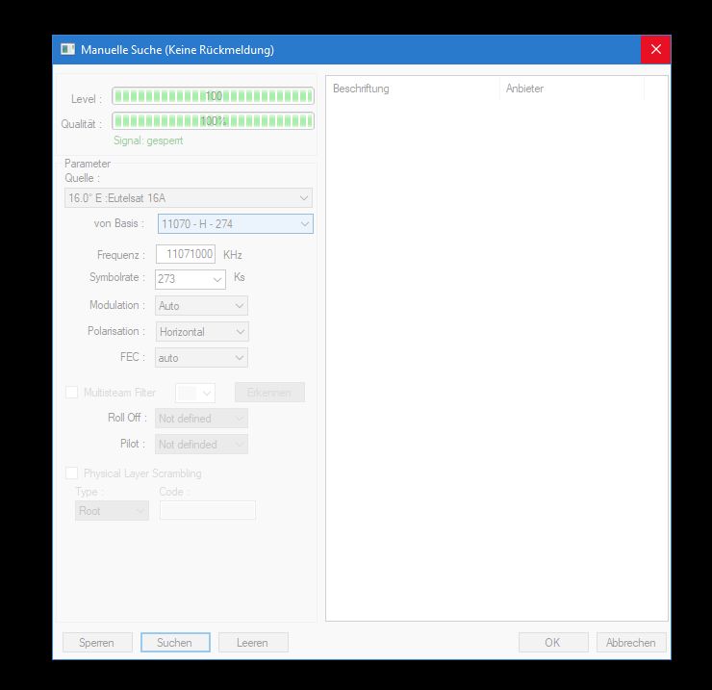Expand the Modulation dropdown
This screenshot has height=690, width=712.
[x=201, y=306]
